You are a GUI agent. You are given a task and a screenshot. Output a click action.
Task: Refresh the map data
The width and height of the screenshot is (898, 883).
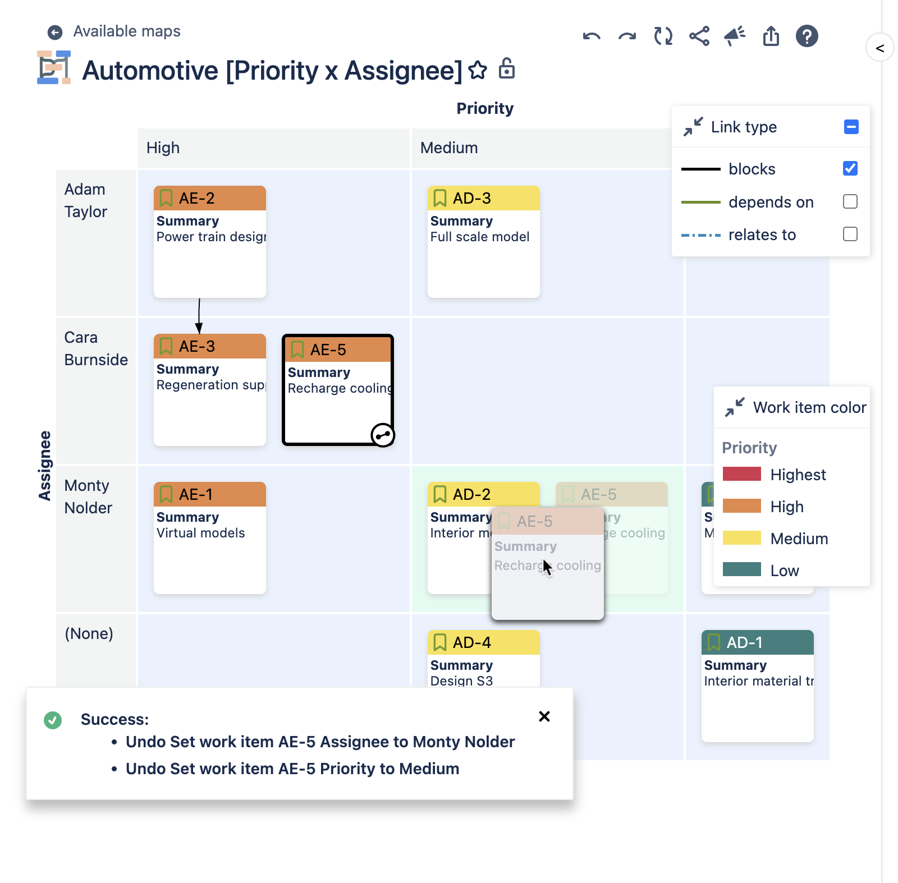point(663,36)
